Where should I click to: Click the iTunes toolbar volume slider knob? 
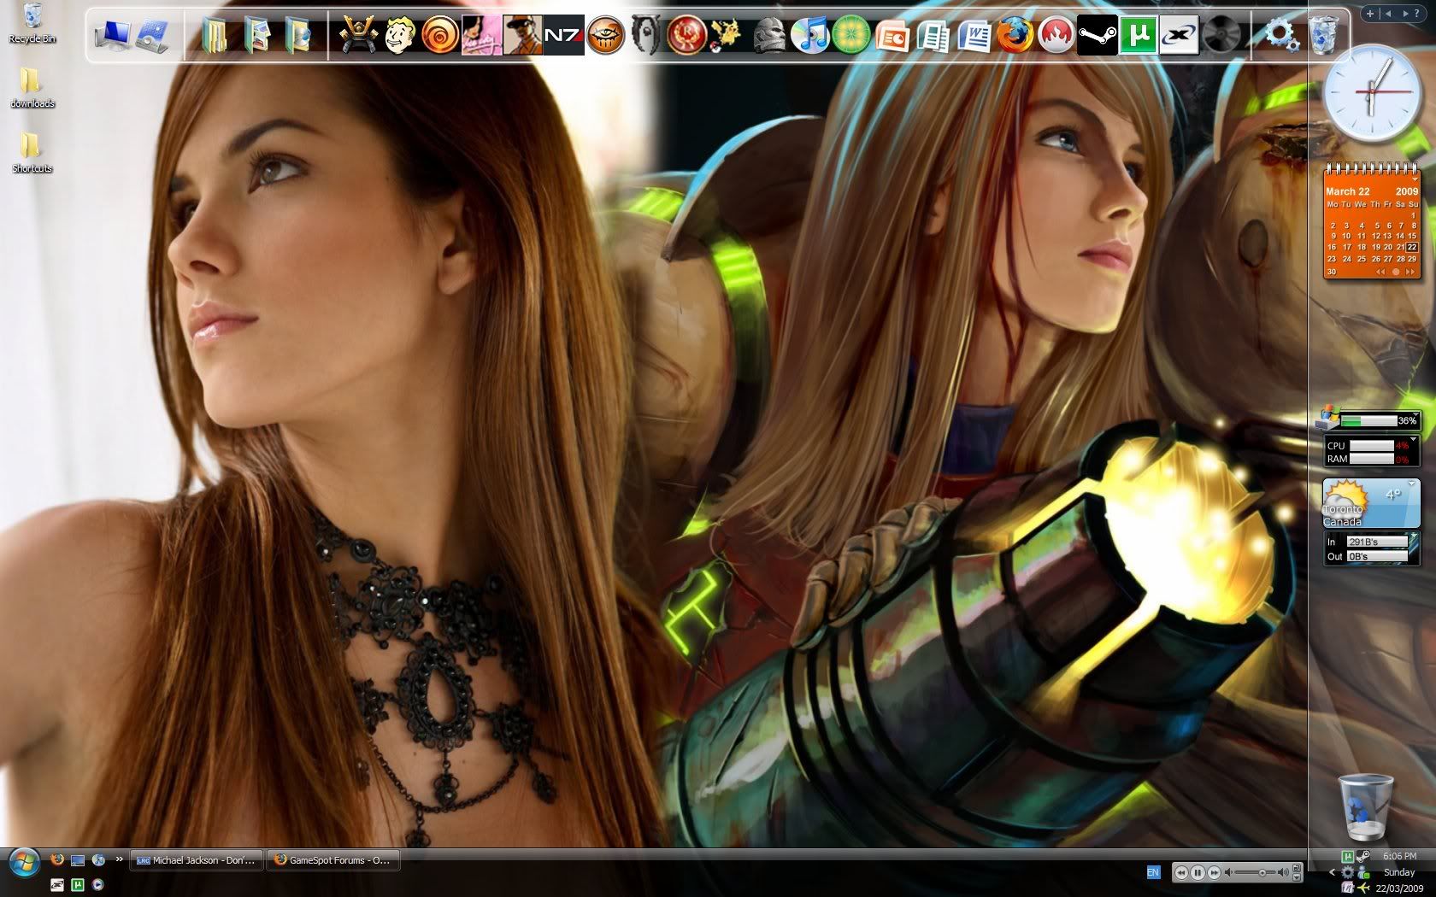(1262, 873)
